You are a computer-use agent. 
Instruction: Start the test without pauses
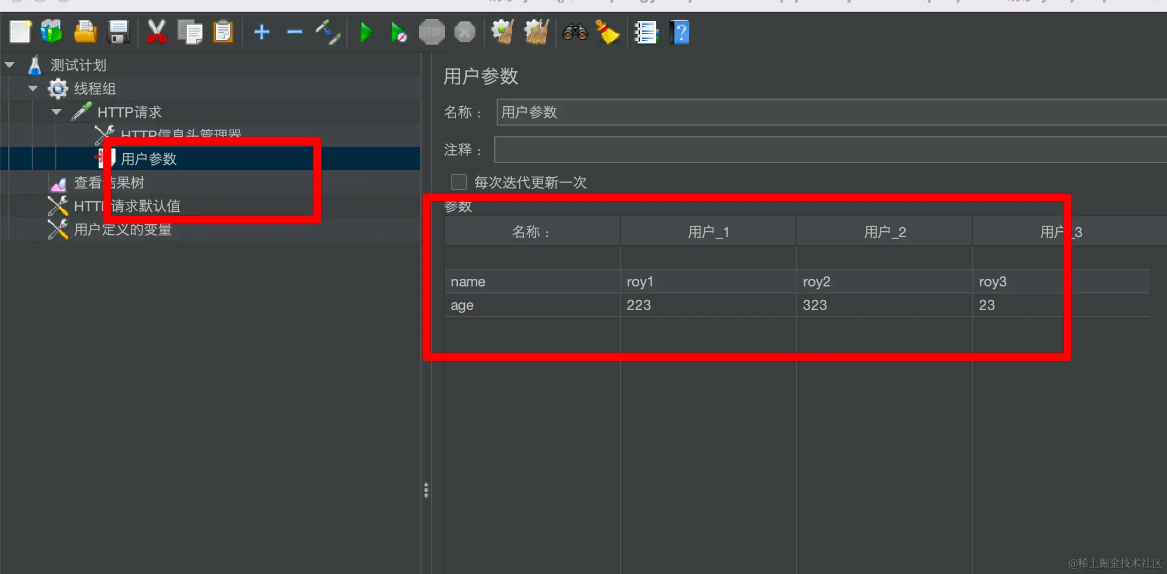coord(399,32)
